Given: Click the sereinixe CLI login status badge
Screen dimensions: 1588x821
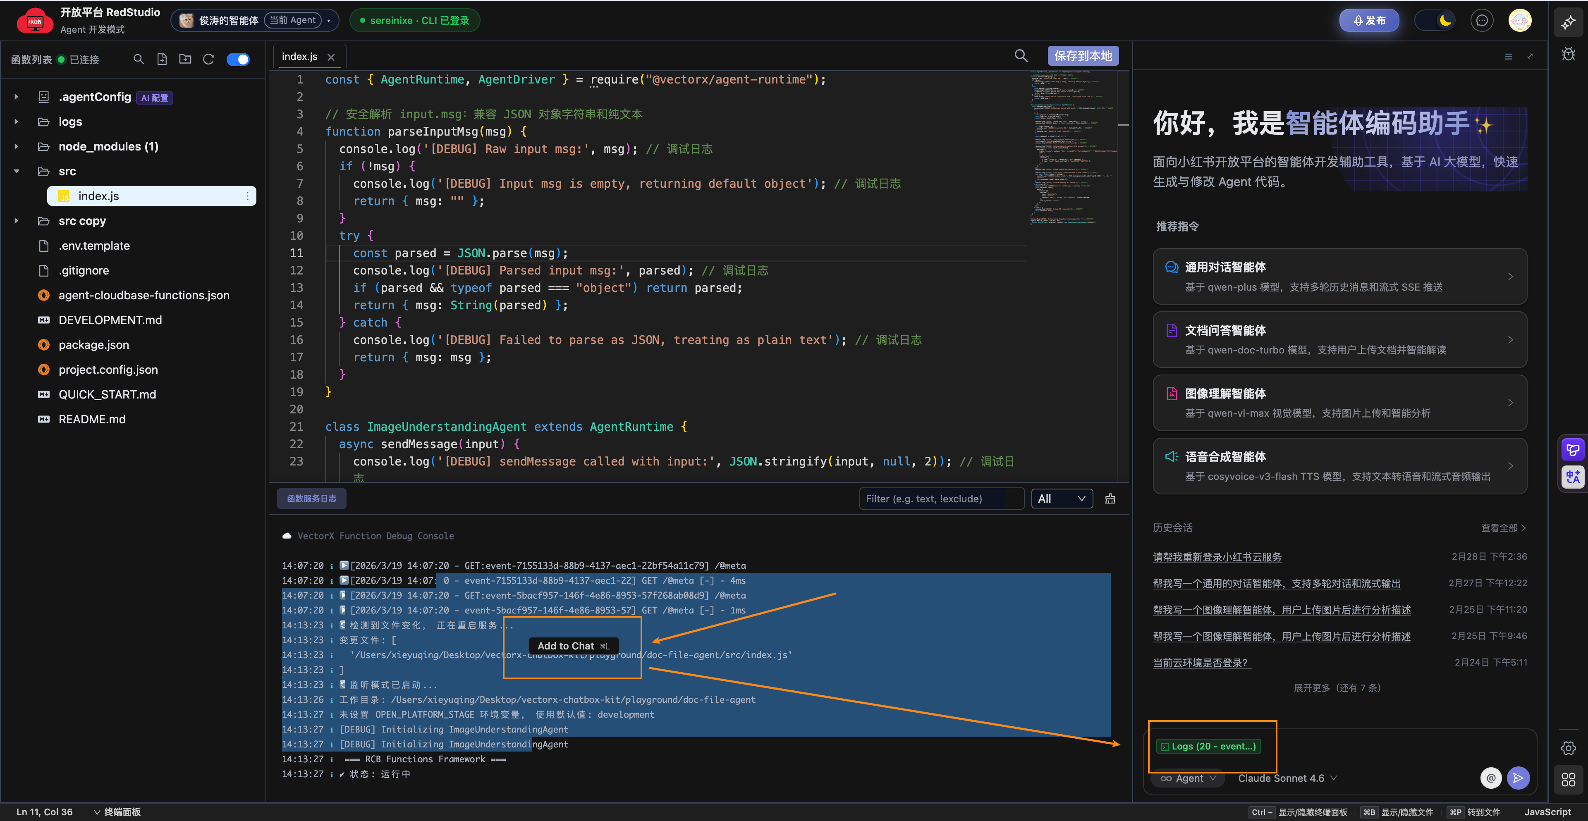Looking at the screenshot, I should [414, 20].
